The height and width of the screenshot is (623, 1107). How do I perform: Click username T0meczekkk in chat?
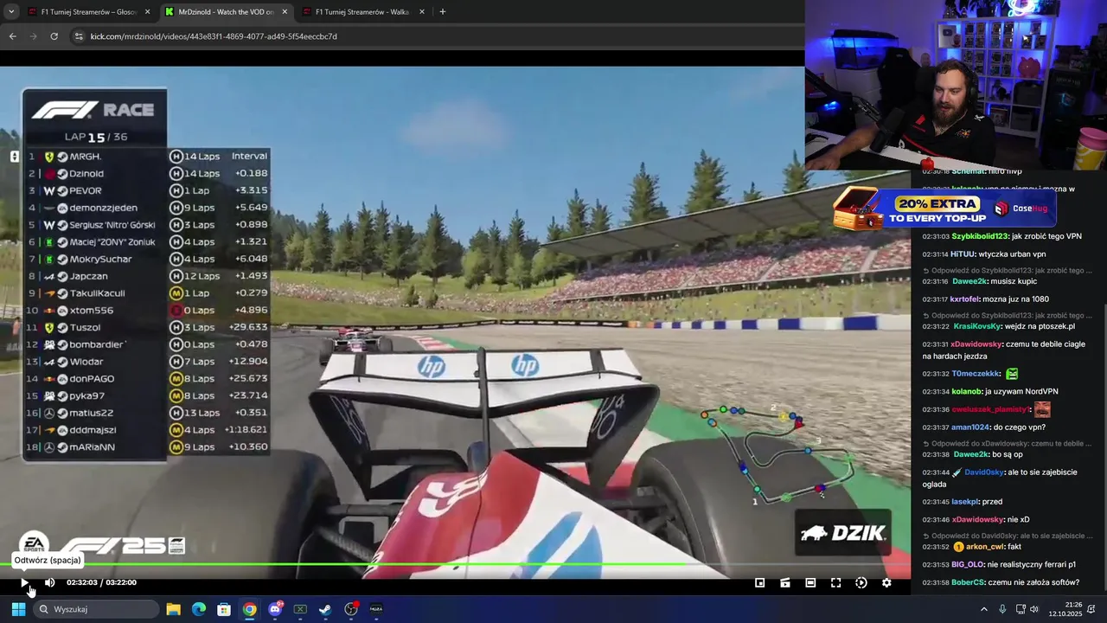point(976,374)
